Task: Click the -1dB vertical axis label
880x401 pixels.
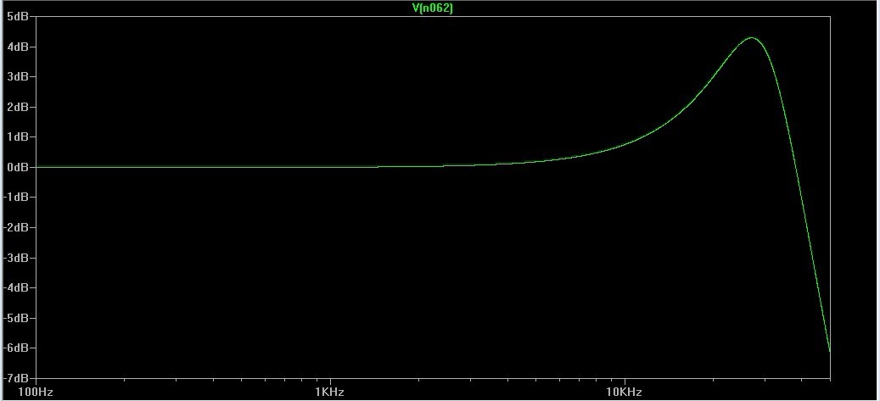Action: (15, 198)
